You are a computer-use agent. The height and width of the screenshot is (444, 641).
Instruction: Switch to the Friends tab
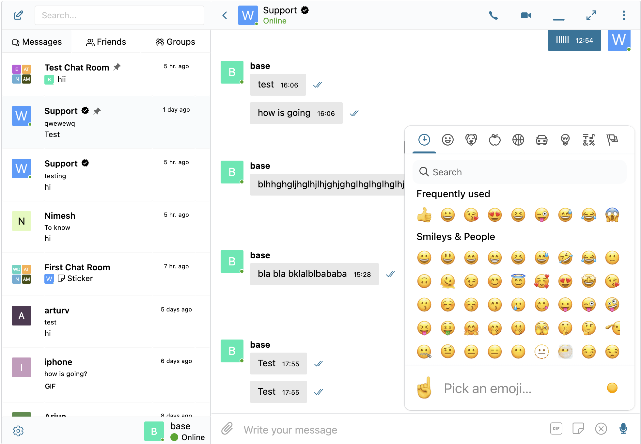tap(105, 41)
